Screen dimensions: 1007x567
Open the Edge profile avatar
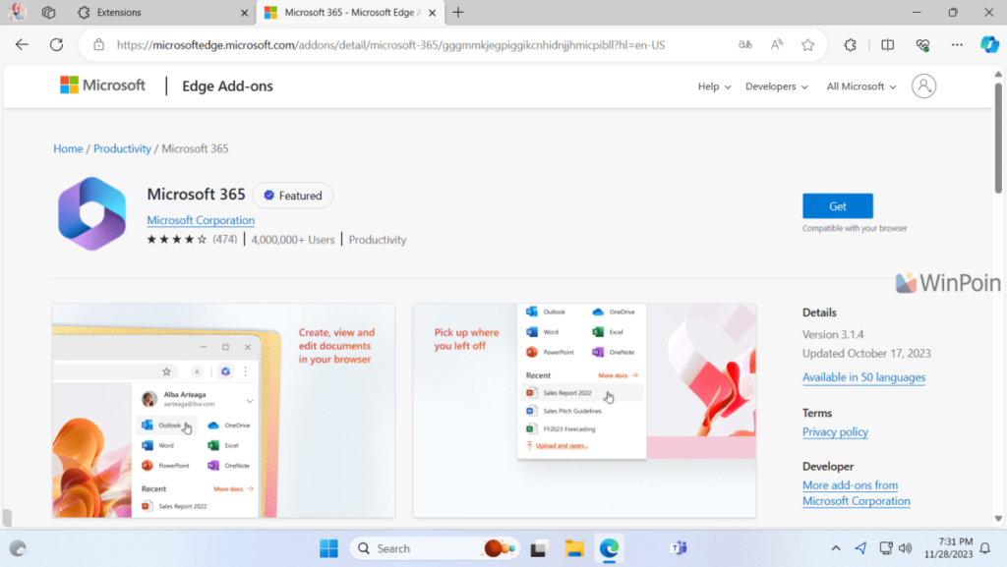tap(18, 12)
